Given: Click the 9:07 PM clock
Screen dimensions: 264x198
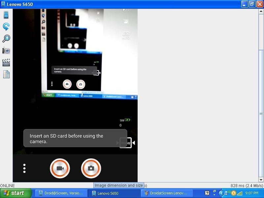Looking at the screenshot, I should [x=252, y=193].
